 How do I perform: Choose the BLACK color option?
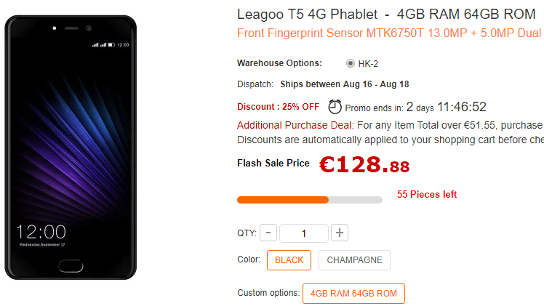289,260
